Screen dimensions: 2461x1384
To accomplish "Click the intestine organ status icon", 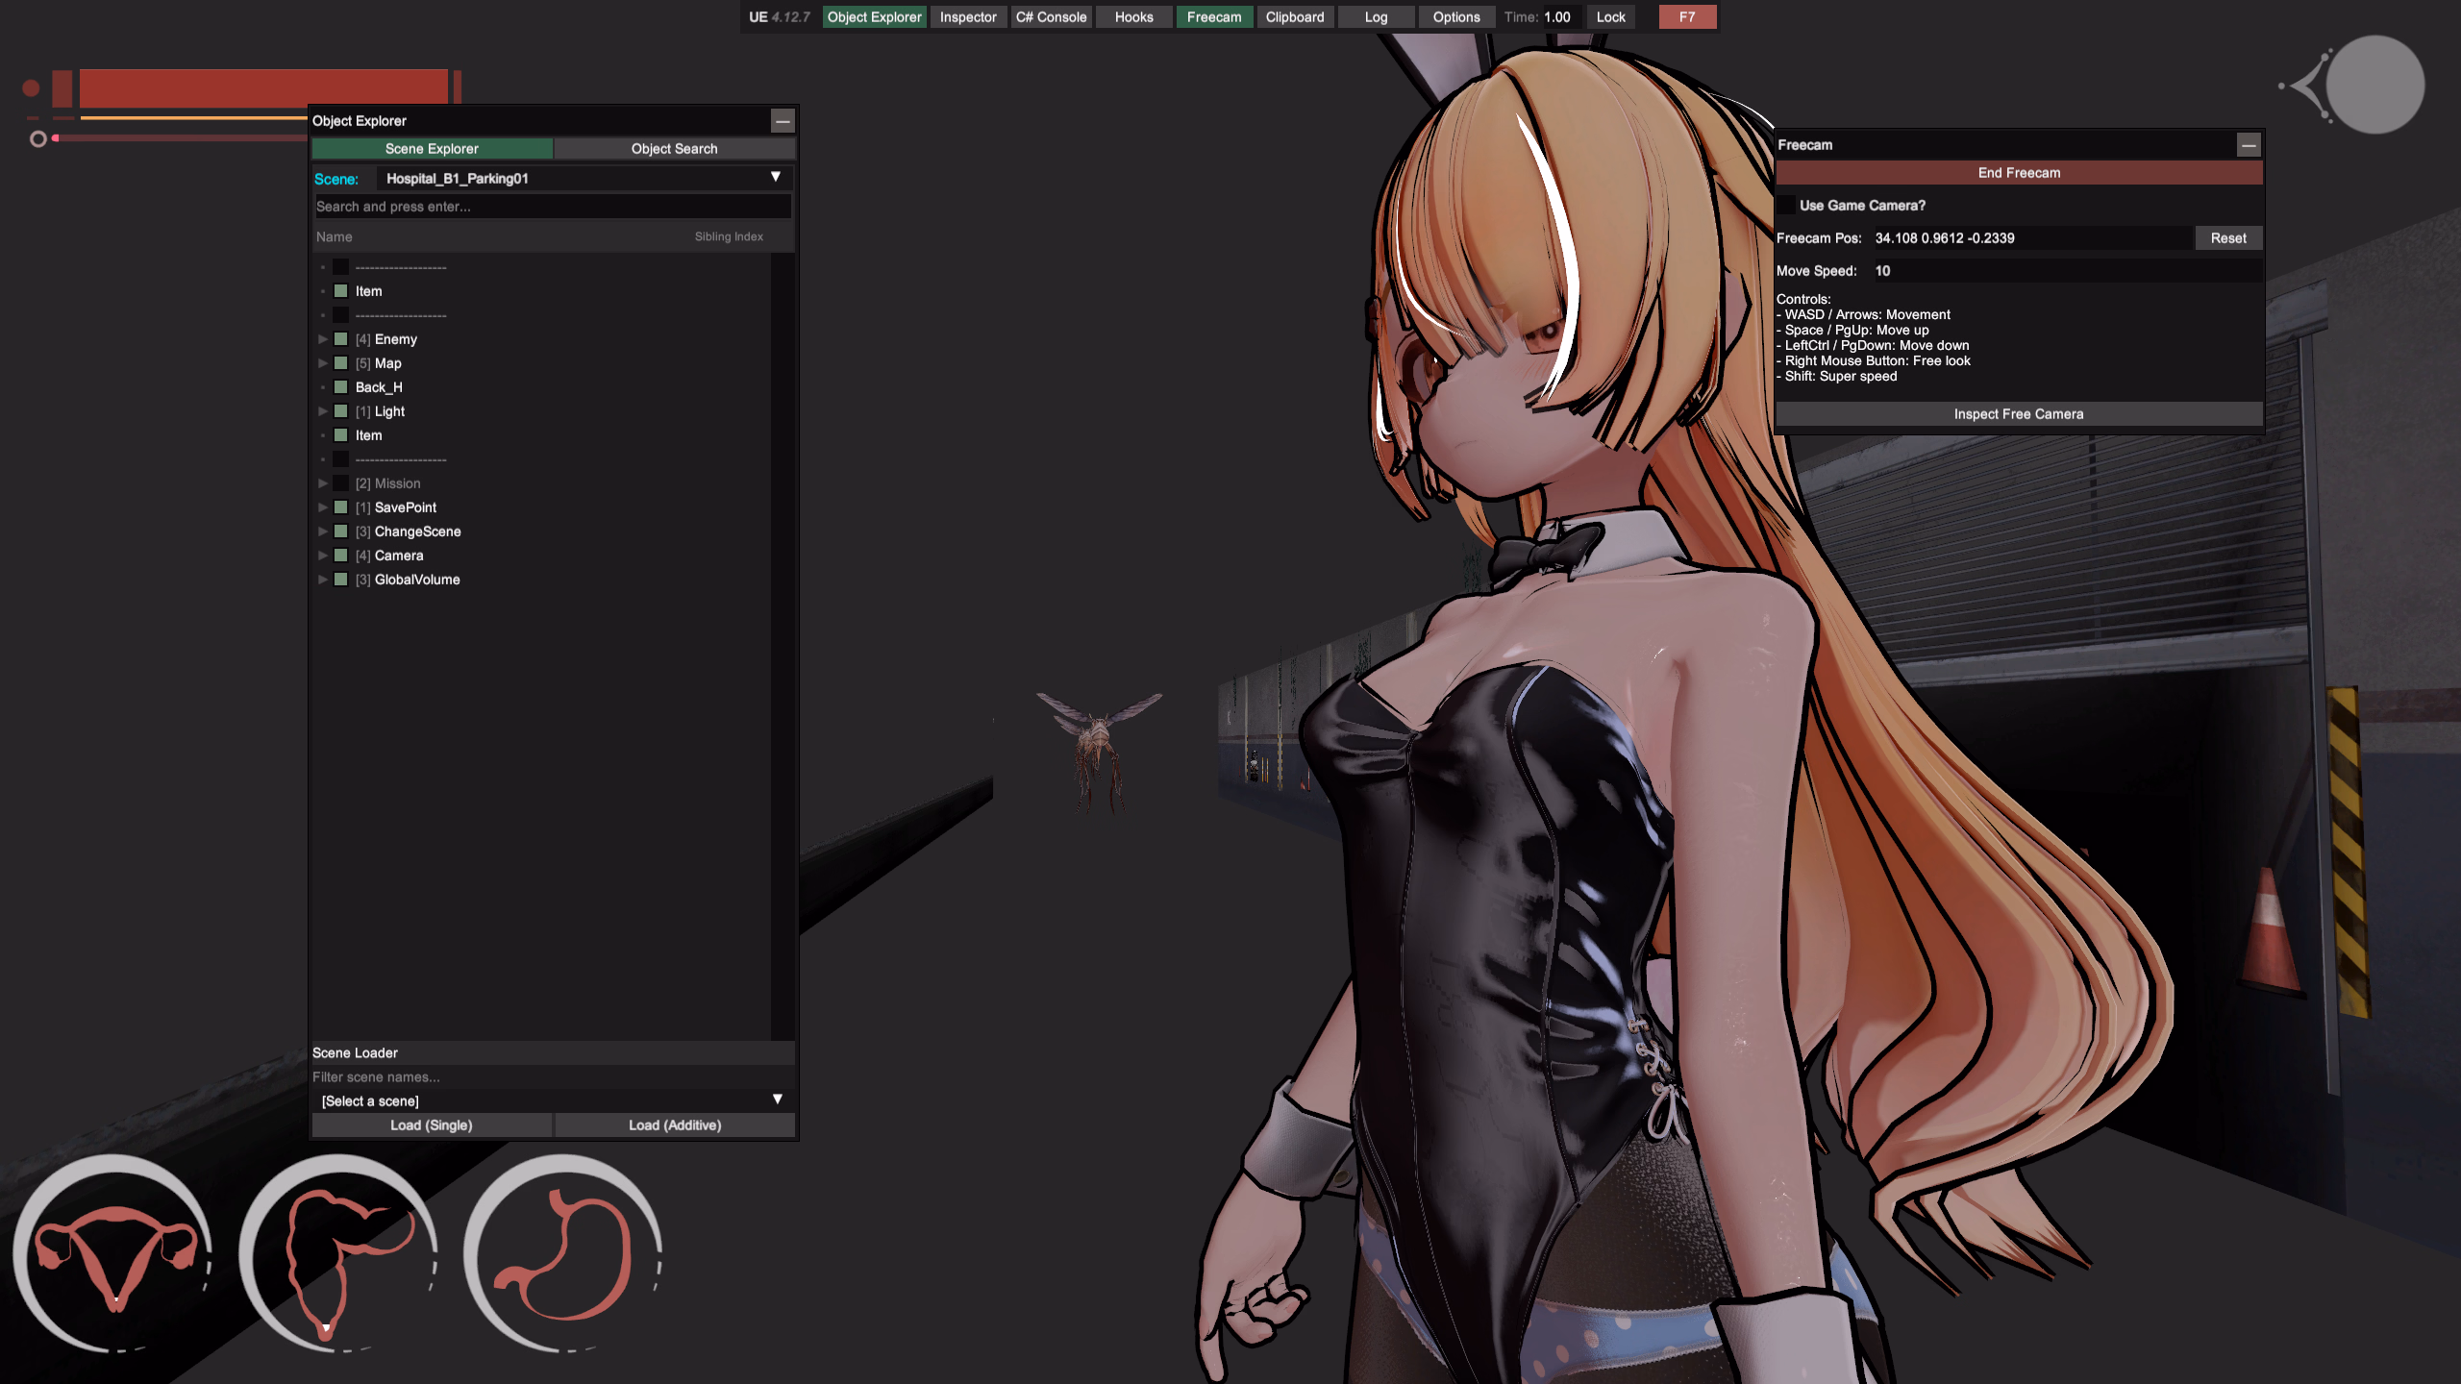I will click(x=338, y=1254).
